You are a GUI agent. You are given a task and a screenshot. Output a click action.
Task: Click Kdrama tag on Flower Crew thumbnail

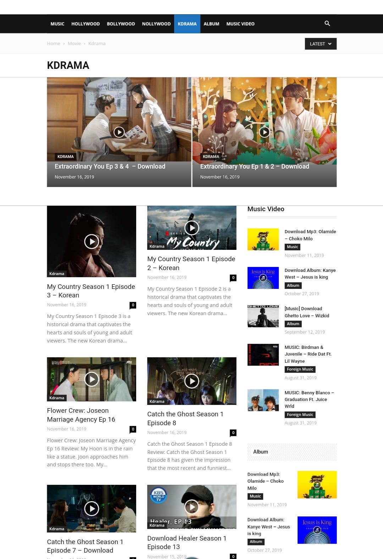click(x=57, y=398)
